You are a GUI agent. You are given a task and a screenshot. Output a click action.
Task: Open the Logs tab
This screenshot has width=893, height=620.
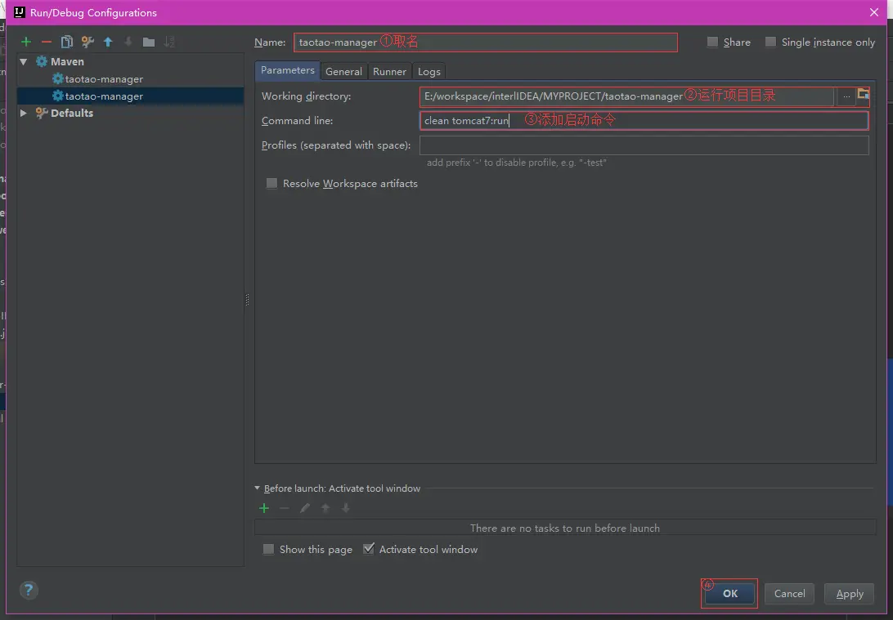click(x=429, y=71)
